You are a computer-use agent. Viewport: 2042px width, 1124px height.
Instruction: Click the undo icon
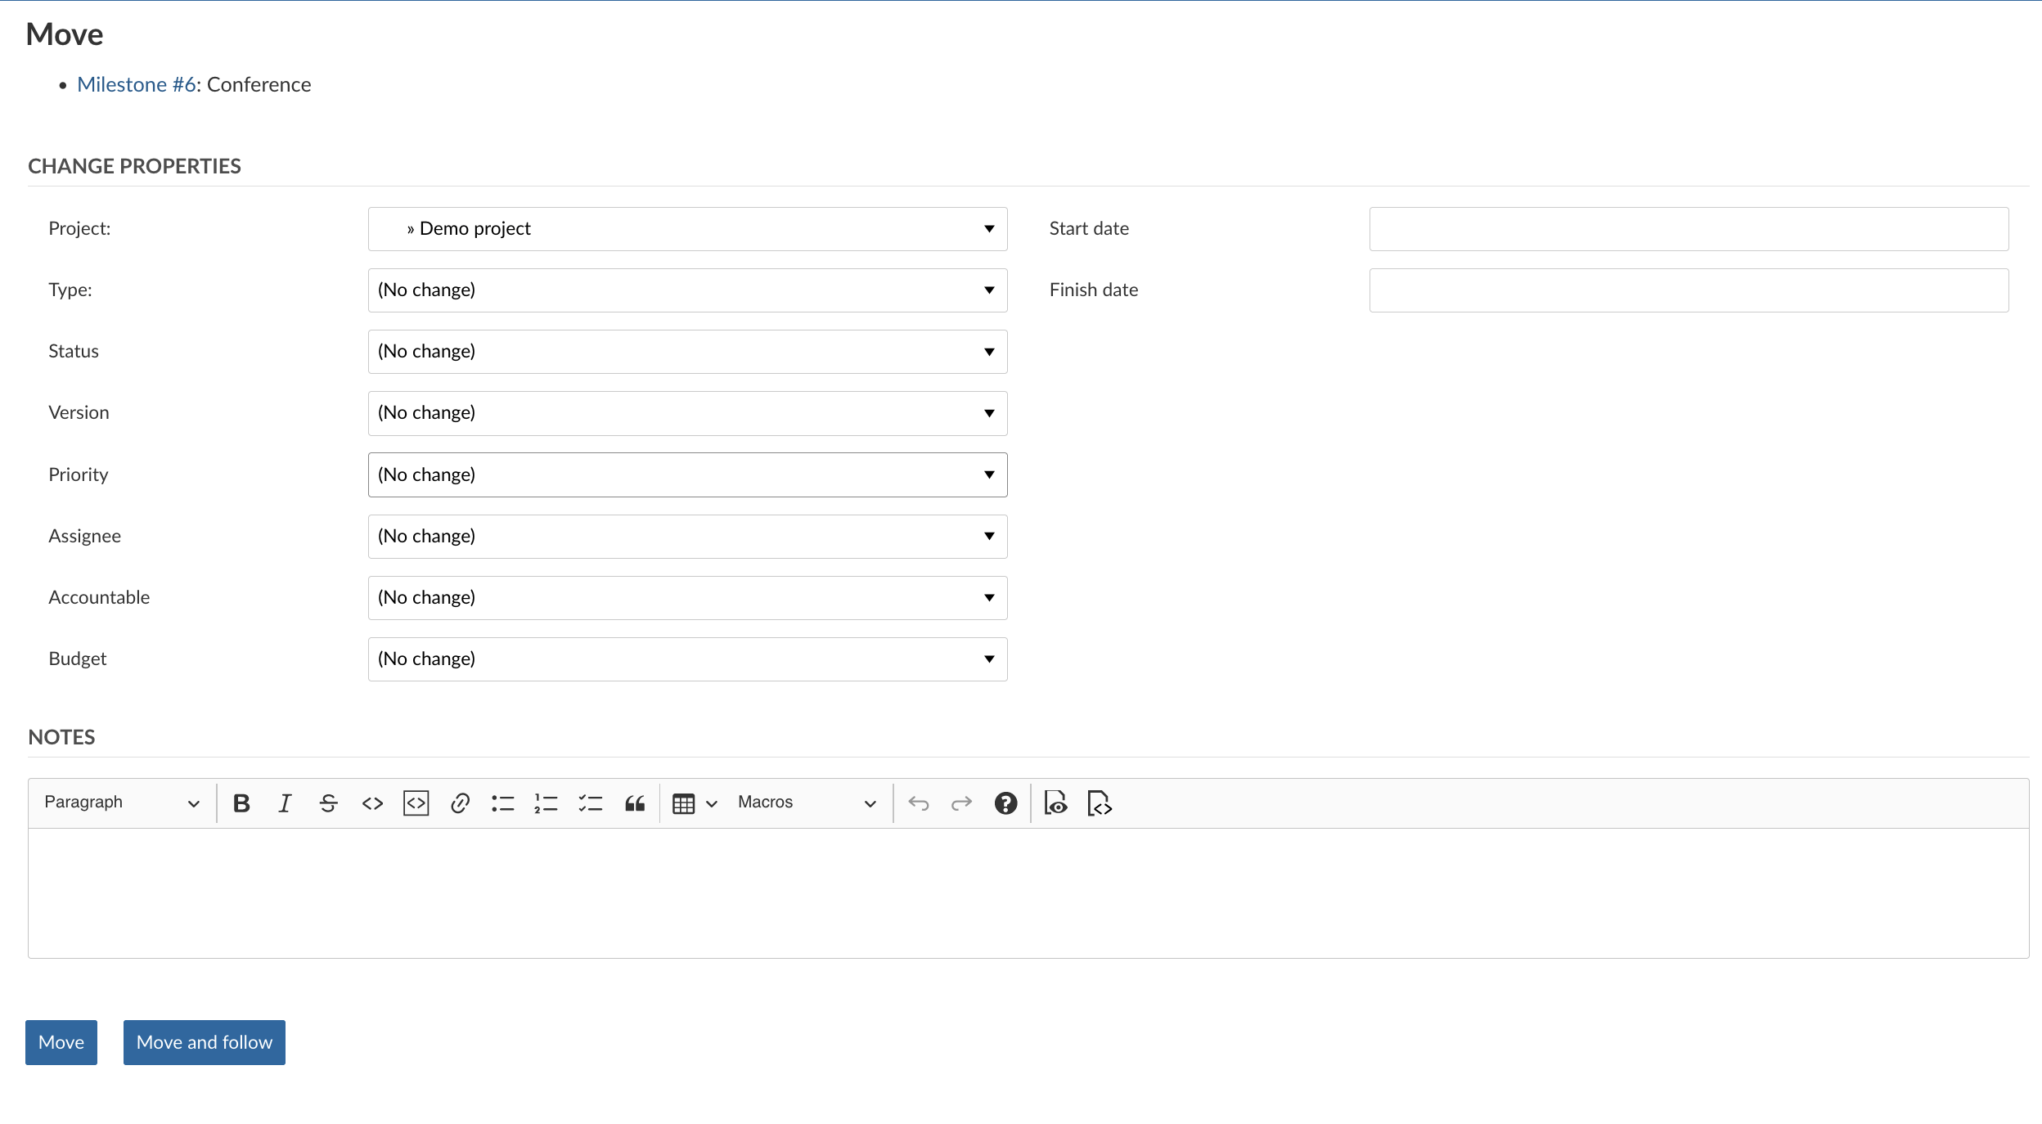(916, 802)
